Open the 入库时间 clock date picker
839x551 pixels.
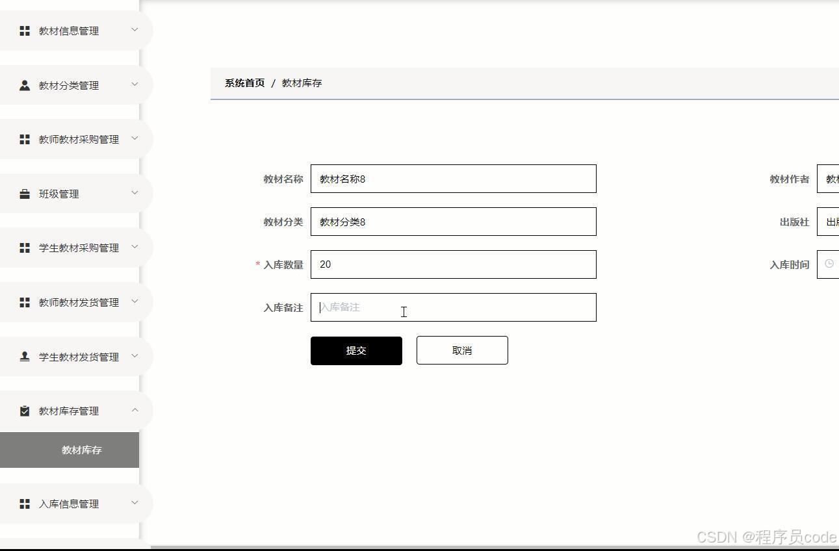pos(828,264)
